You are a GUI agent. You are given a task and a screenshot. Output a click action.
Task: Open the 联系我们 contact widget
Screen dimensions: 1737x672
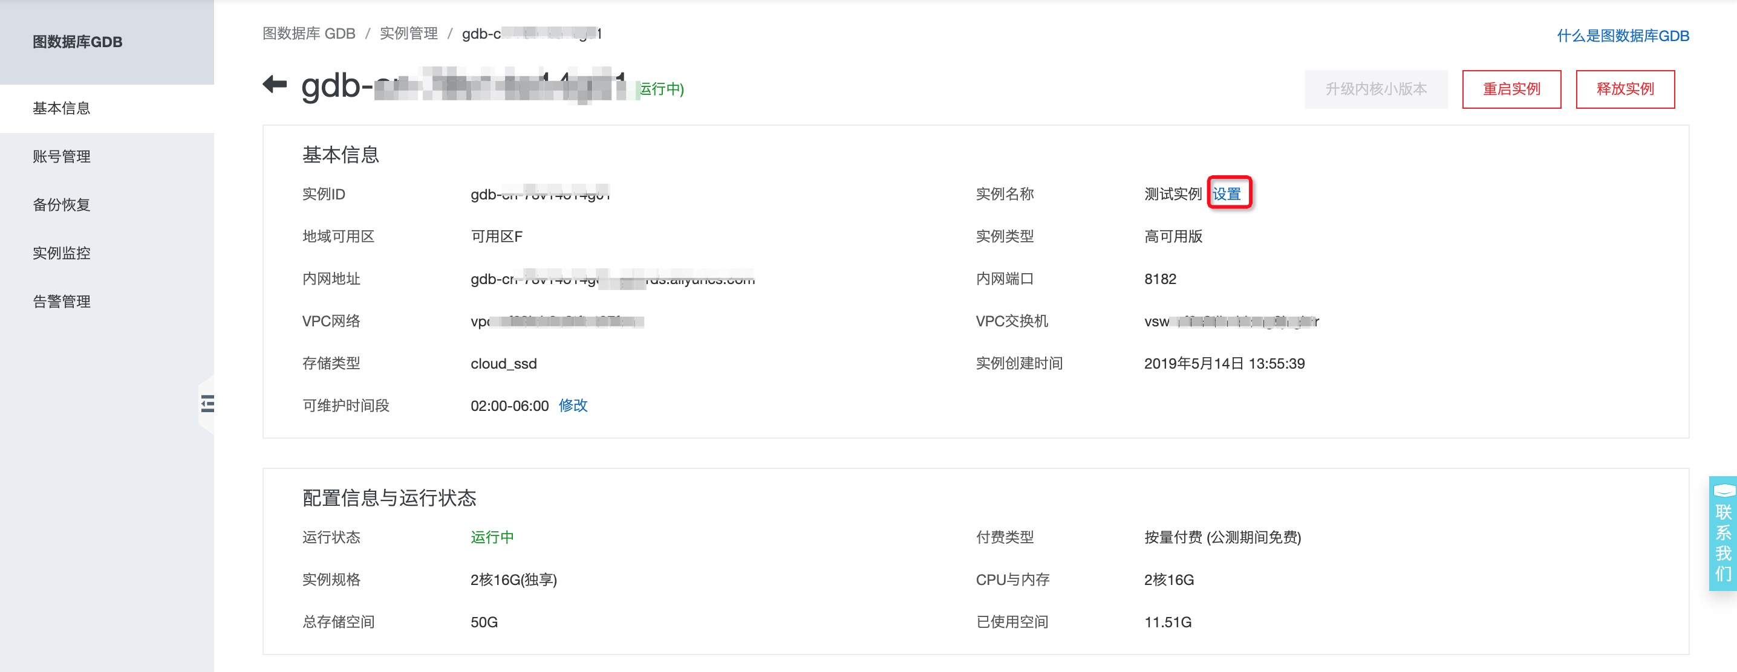(x=1723, y=533)
